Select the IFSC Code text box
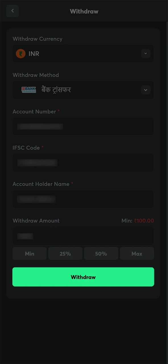This screenshot has height=364, width=168. (83, 162)
